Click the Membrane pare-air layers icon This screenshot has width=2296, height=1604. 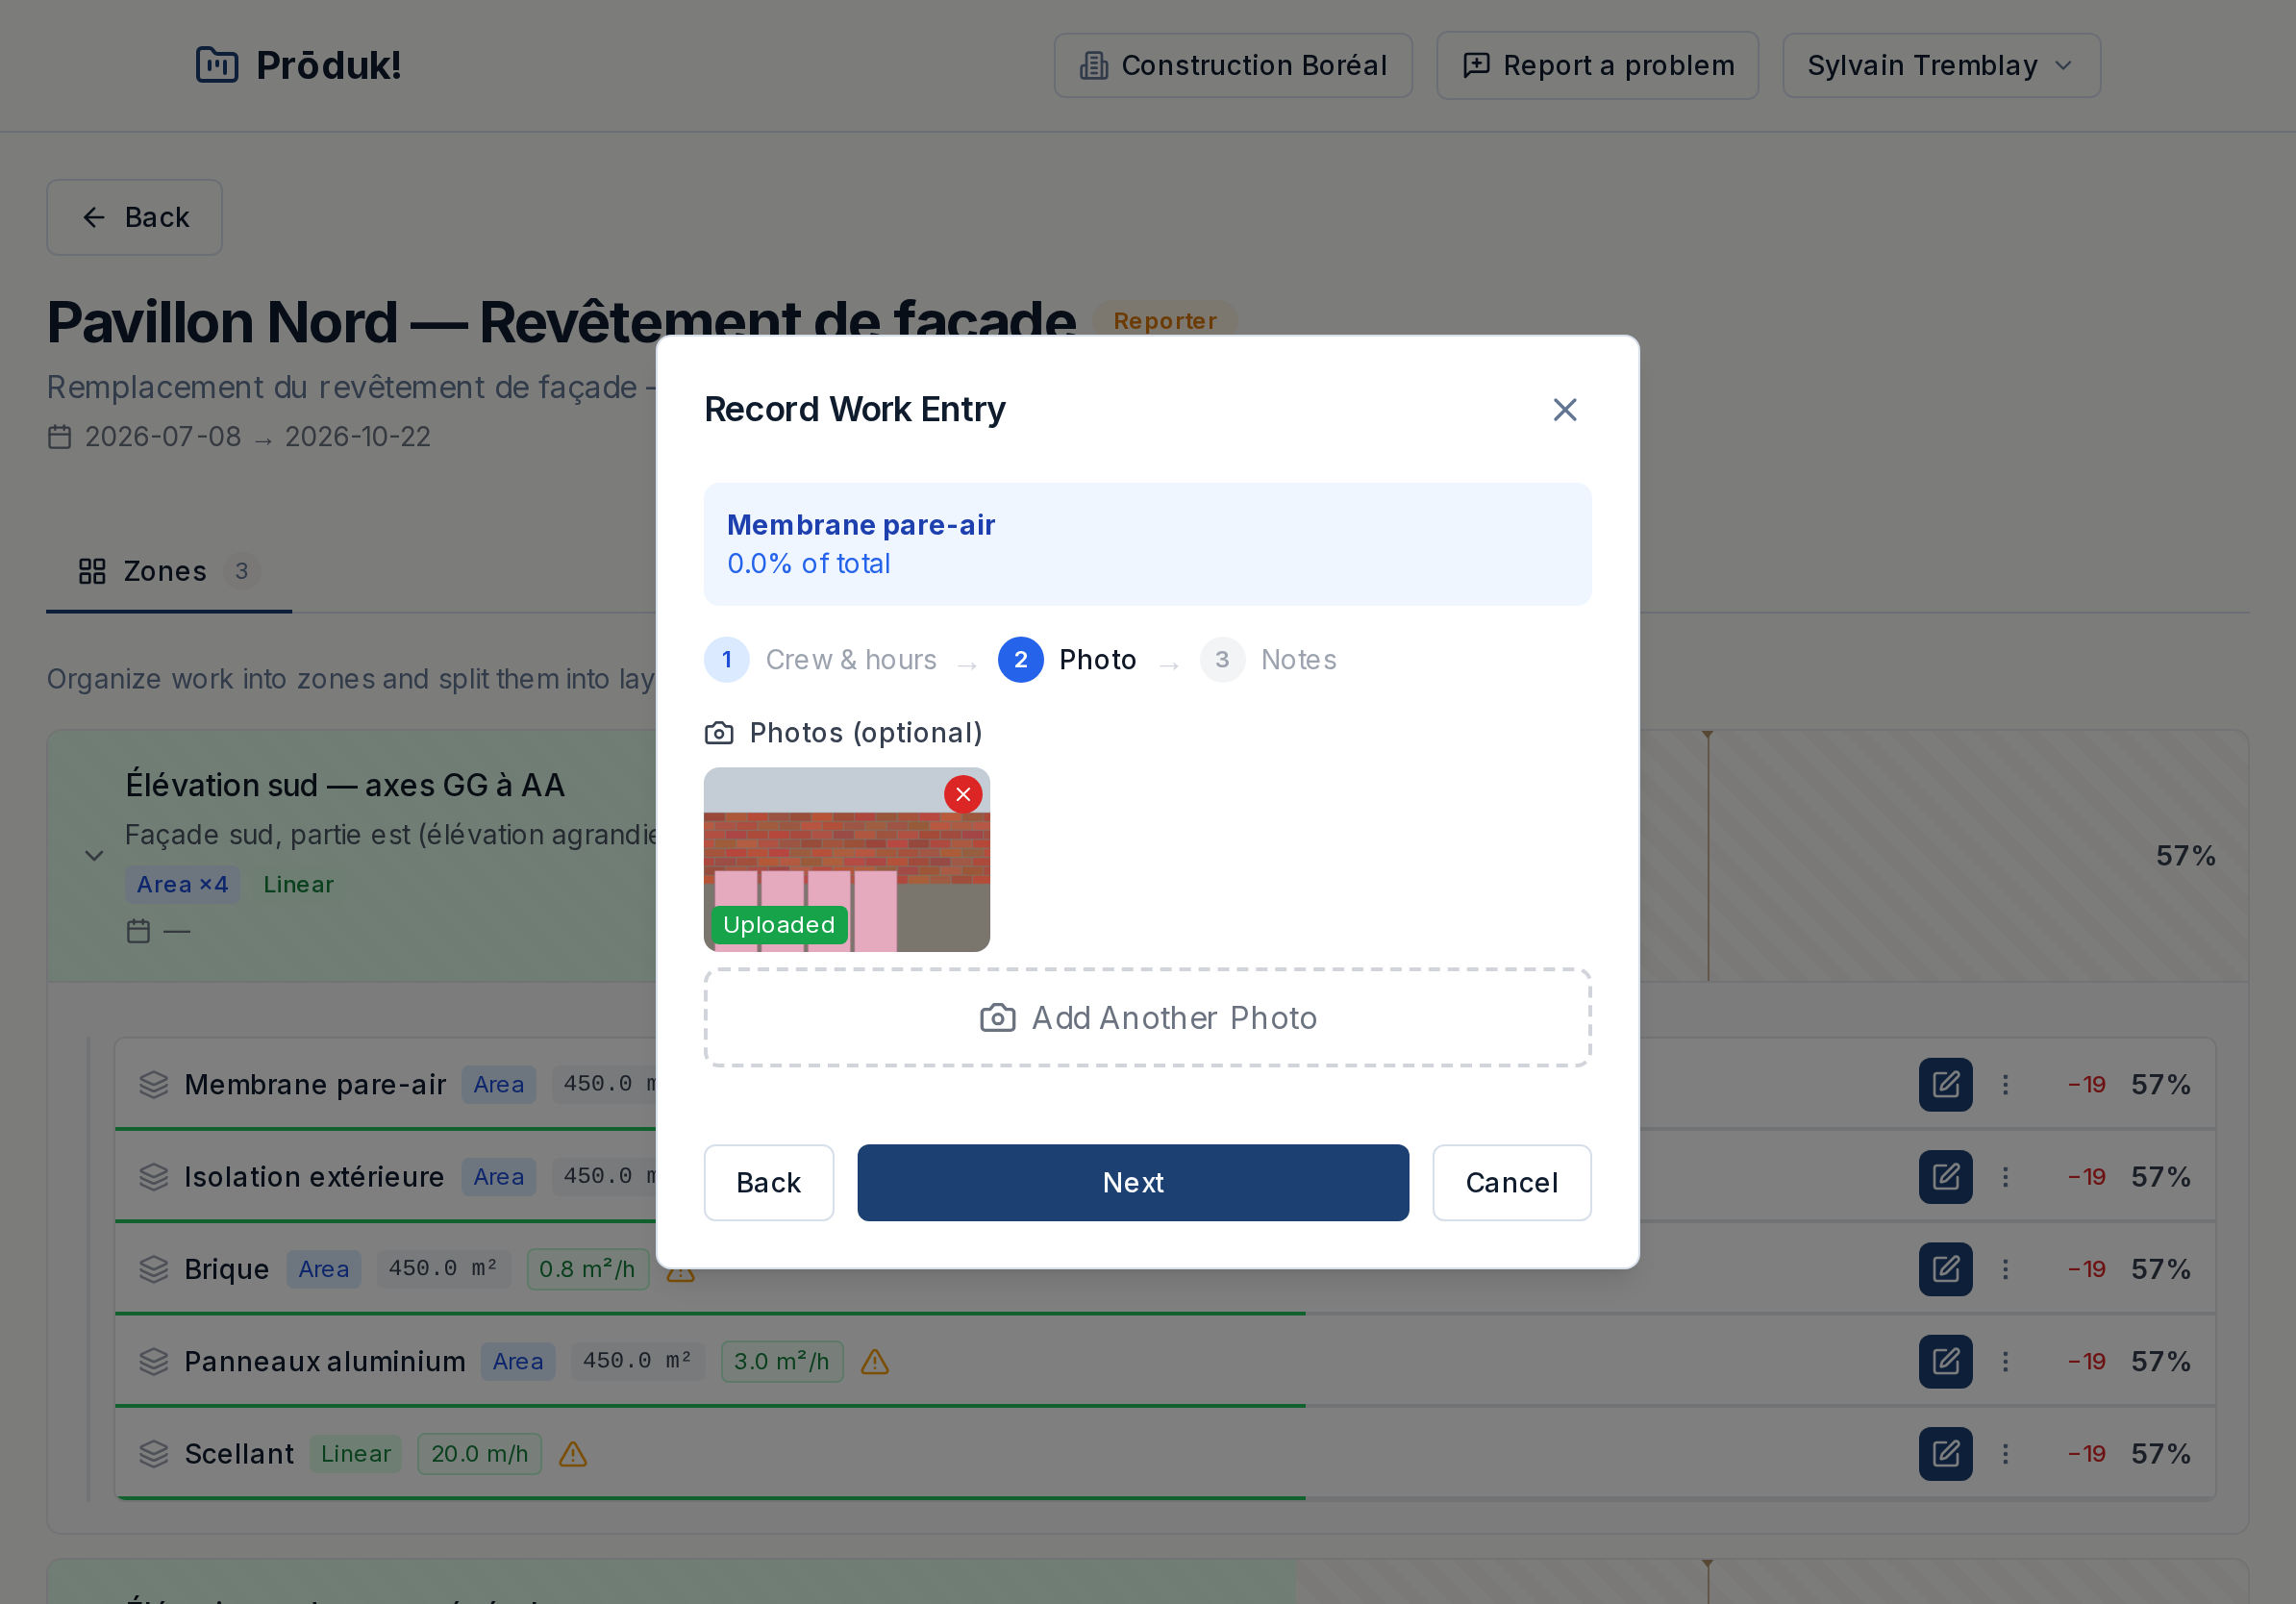coord(153,1084)
